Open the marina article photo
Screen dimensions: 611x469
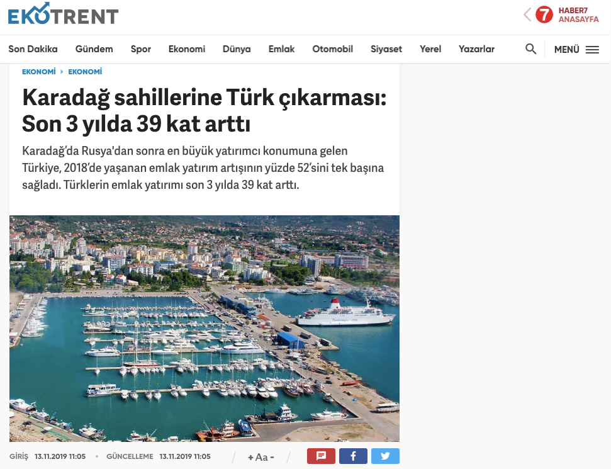pyautogui.click(x=205, y=328)
